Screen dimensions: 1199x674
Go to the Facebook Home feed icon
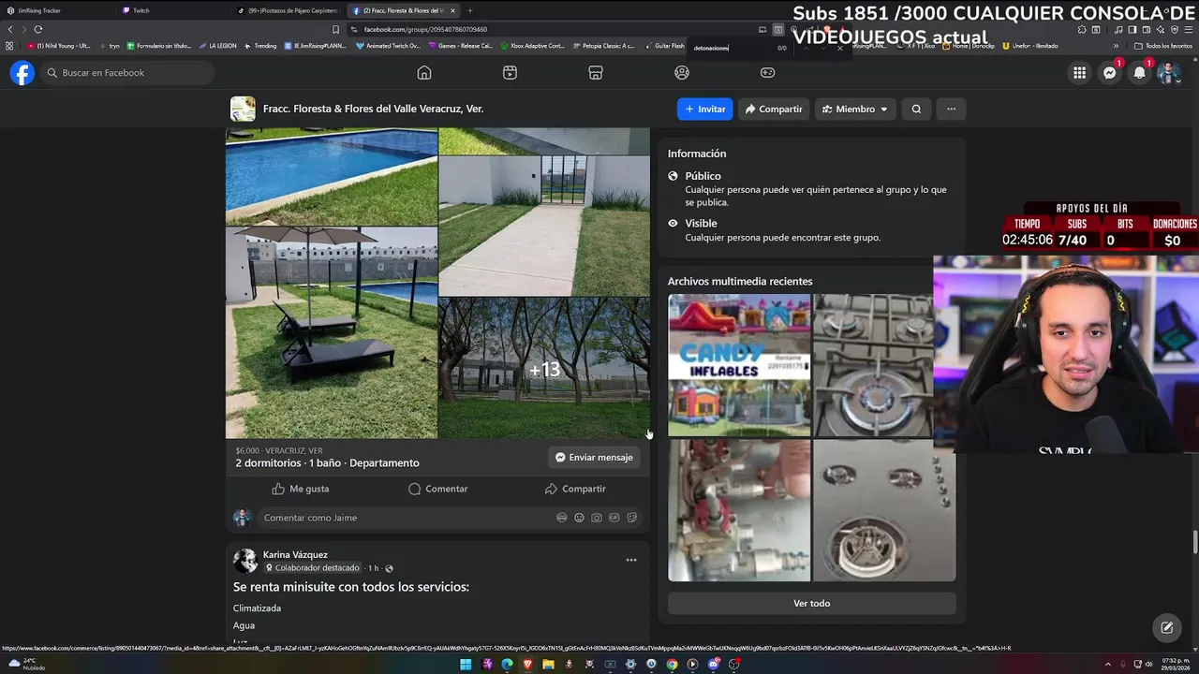click(x=424, y=73)
